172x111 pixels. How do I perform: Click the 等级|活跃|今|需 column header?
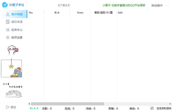click(103, 13)
